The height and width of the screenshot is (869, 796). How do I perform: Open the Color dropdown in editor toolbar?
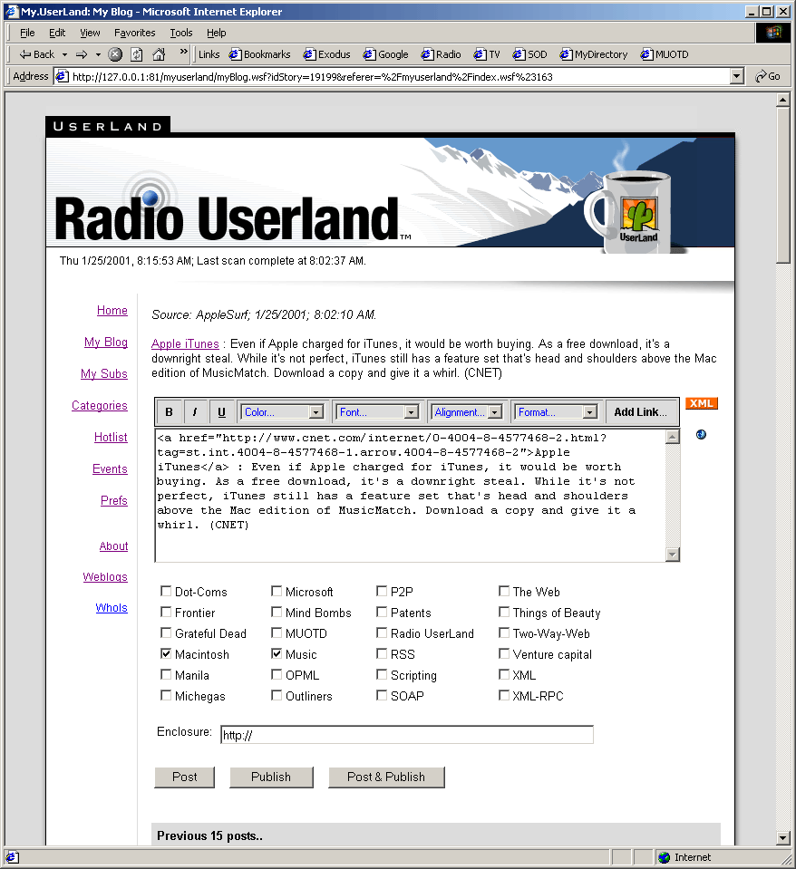point(282,412)
